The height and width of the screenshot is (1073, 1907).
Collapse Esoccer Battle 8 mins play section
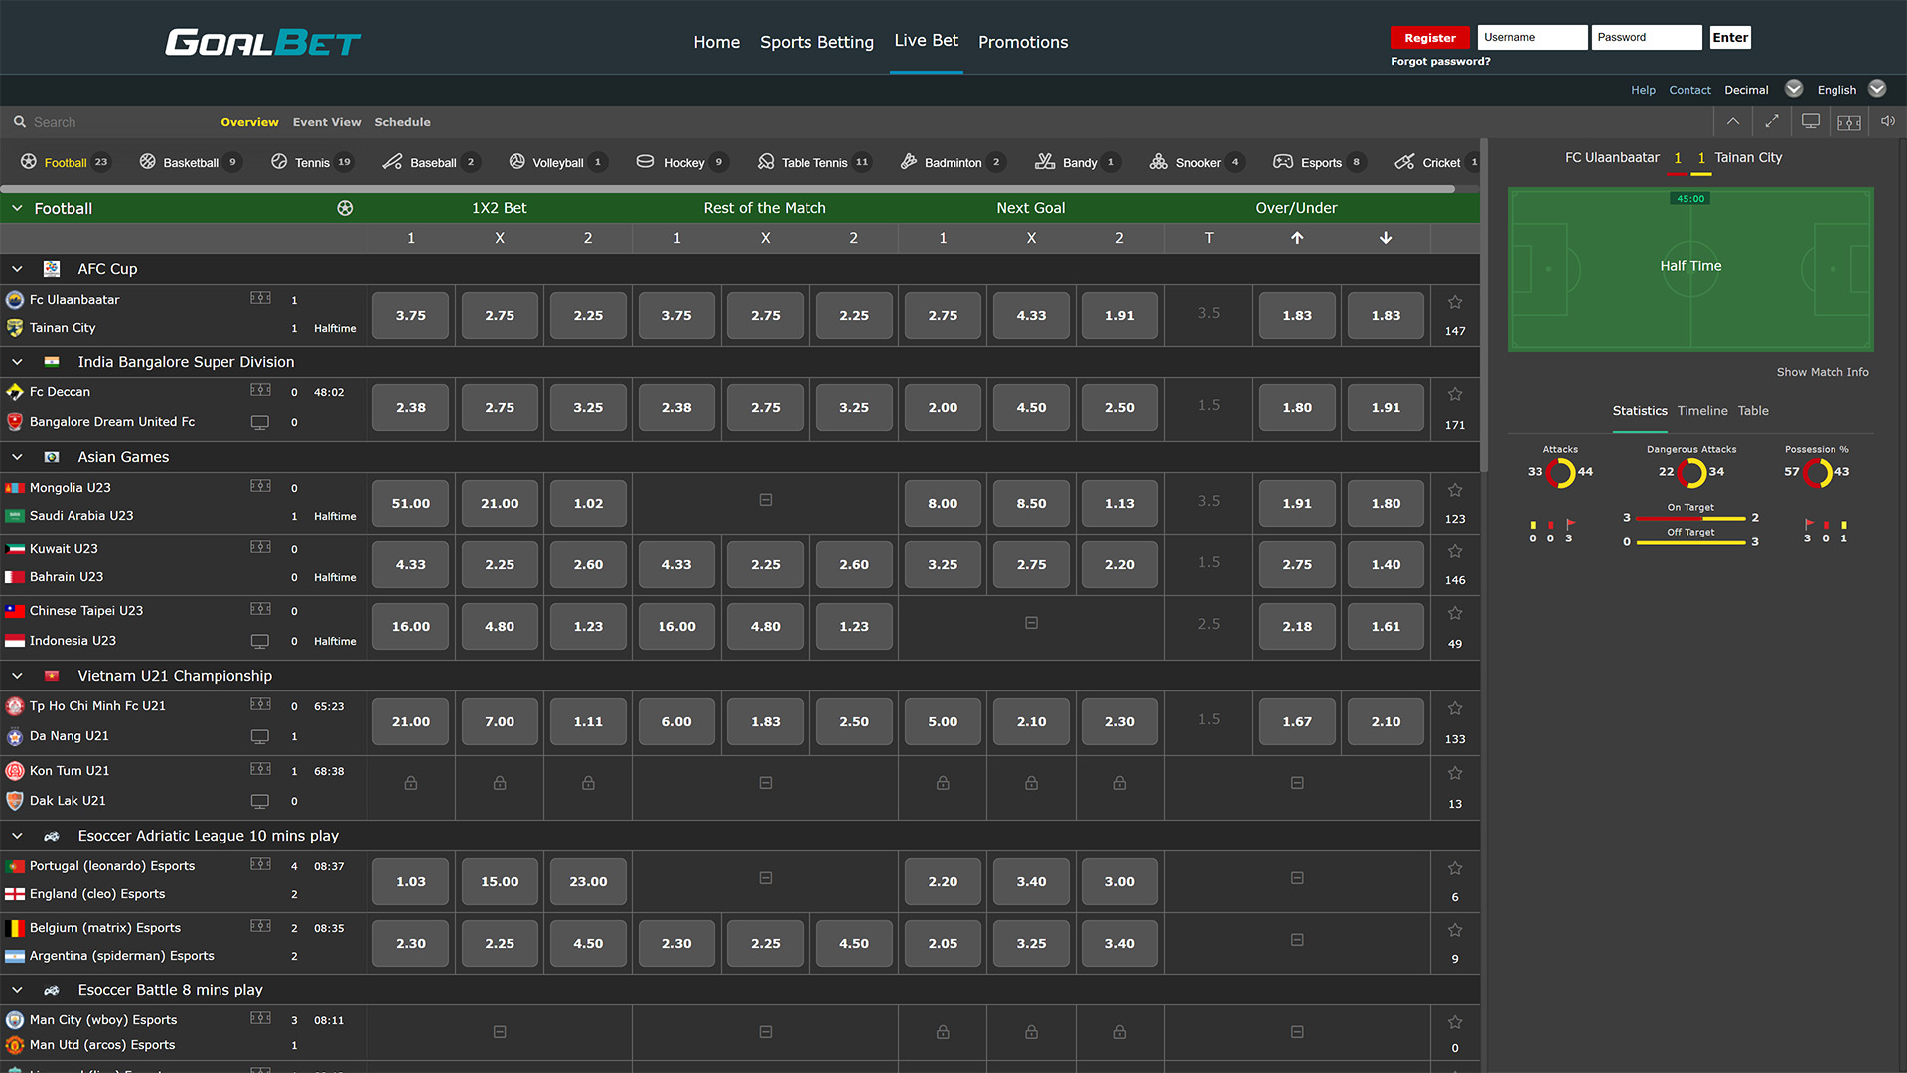(17, 990)
